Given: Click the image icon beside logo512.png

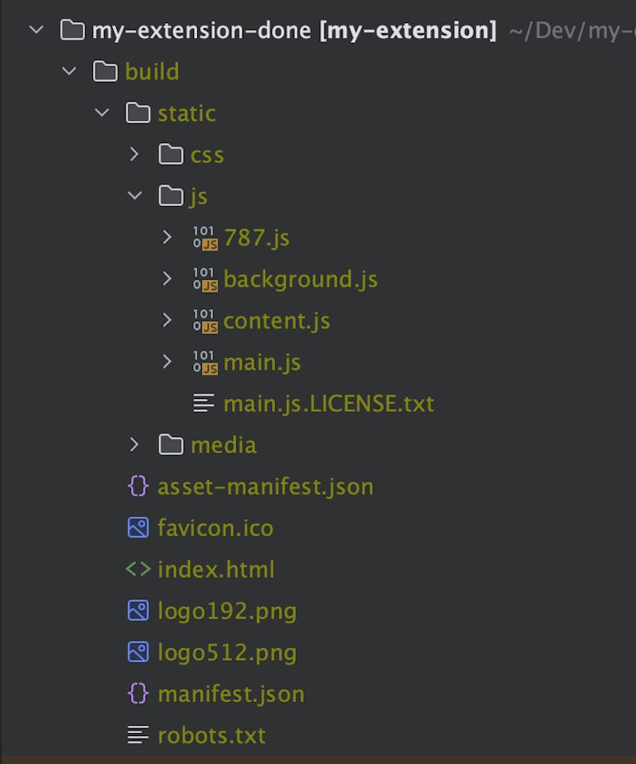Looking at the screenshot, I should pos(138,652).
